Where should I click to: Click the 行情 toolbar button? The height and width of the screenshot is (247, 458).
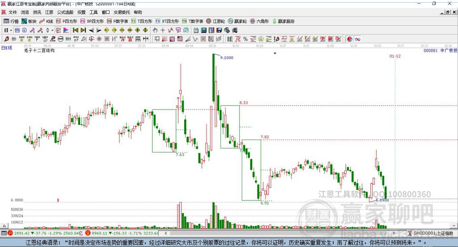pos(11,21)
